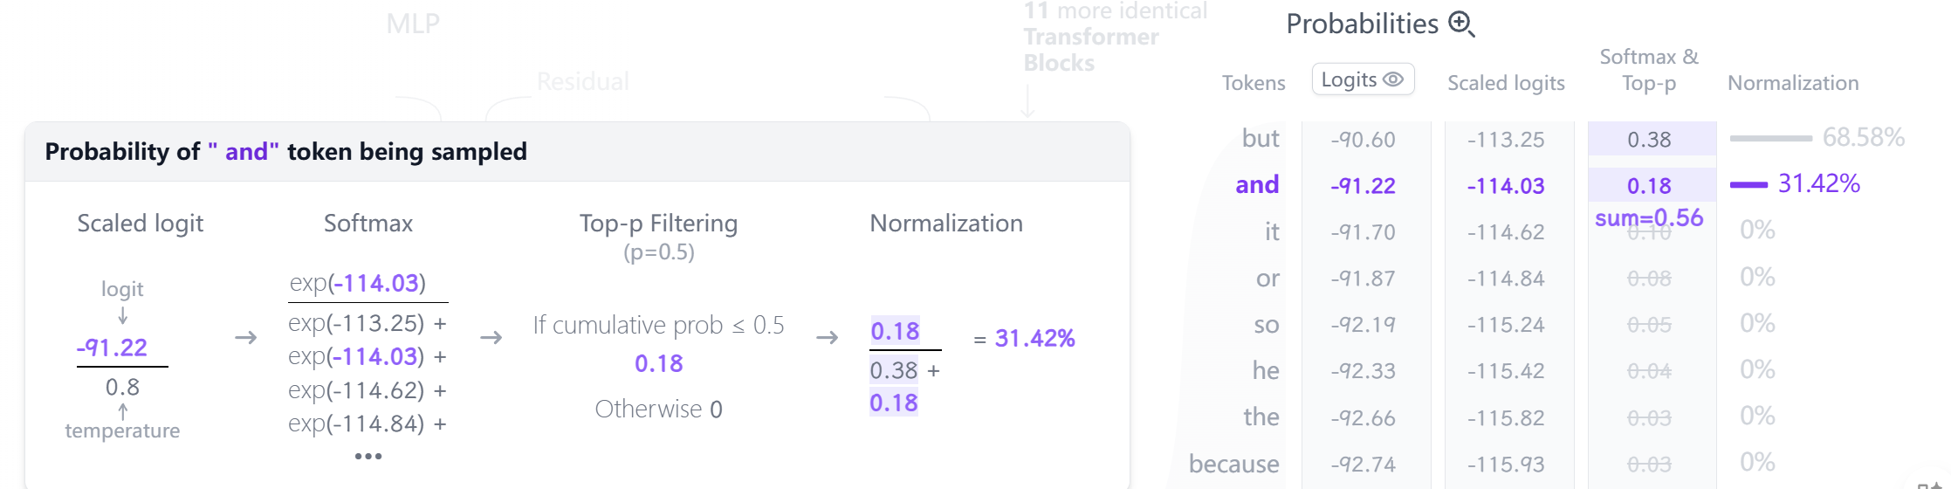This screenshot has height=489, width=1951.
Task: Click the arrow before the Normalization fraction
Action: click(x=827, y=338)
